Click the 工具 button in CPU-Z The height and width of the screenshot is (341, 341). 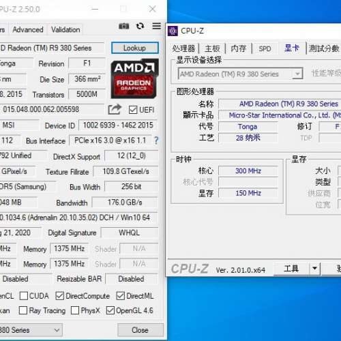click(291, 269)
